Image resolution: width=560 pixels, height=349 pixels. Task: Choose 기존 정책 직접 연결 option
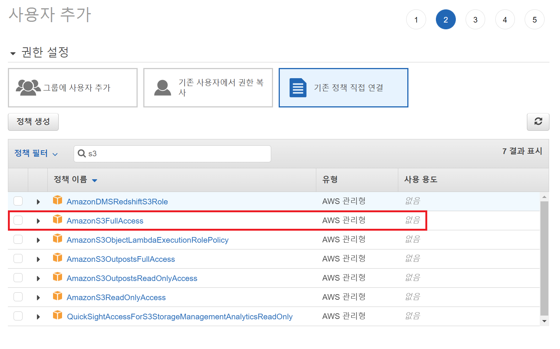click(x=343, y=88)
